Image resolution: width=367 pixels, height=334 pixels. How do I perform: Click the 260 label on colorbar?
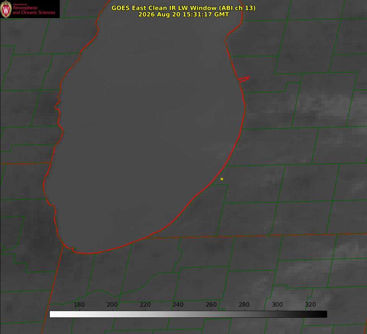point(211,304)
